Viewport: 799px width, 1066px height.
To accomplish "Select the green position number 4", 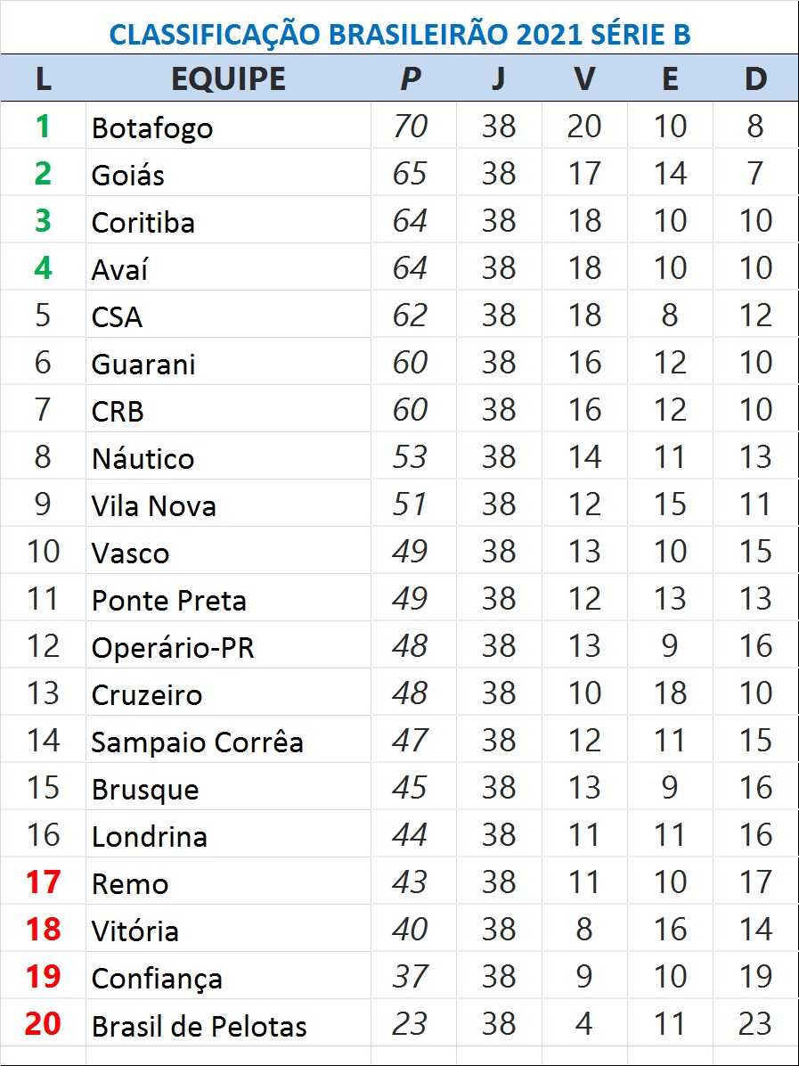I will (x=43, y=268).
